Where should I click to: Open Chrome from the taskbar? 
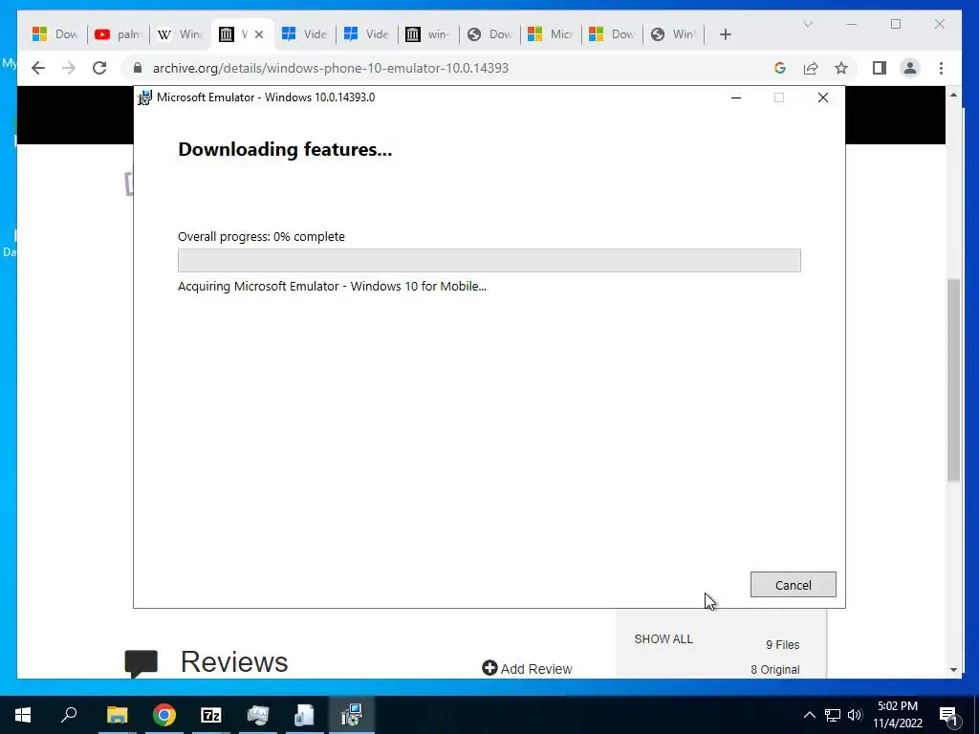click(x=164, y=715)
